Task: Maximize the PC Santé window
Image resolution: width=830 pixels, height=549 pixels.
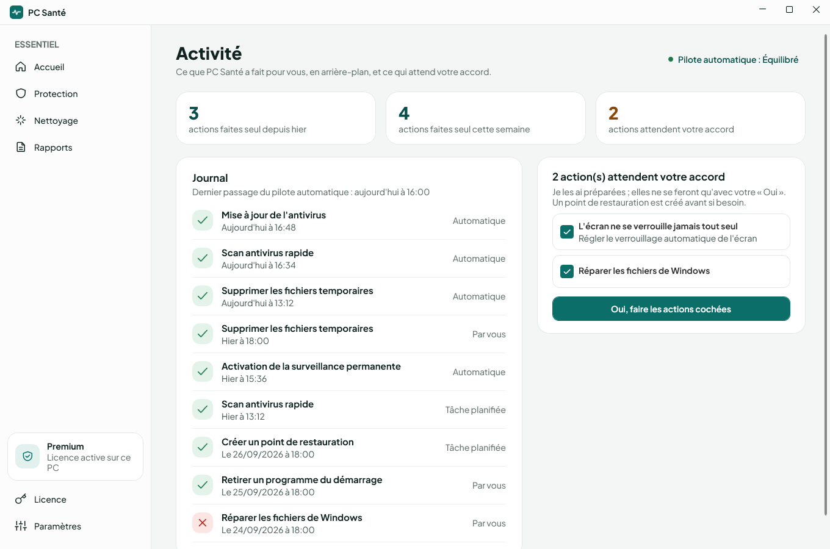Action: [789, 9]
